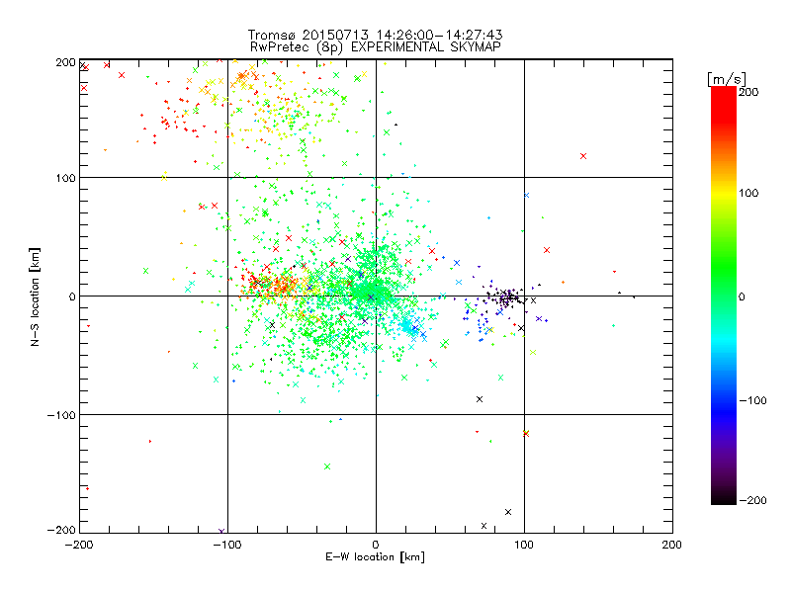
Task: Click the 0 tick label on the E-W axis
Action: [x=376, y=546]
